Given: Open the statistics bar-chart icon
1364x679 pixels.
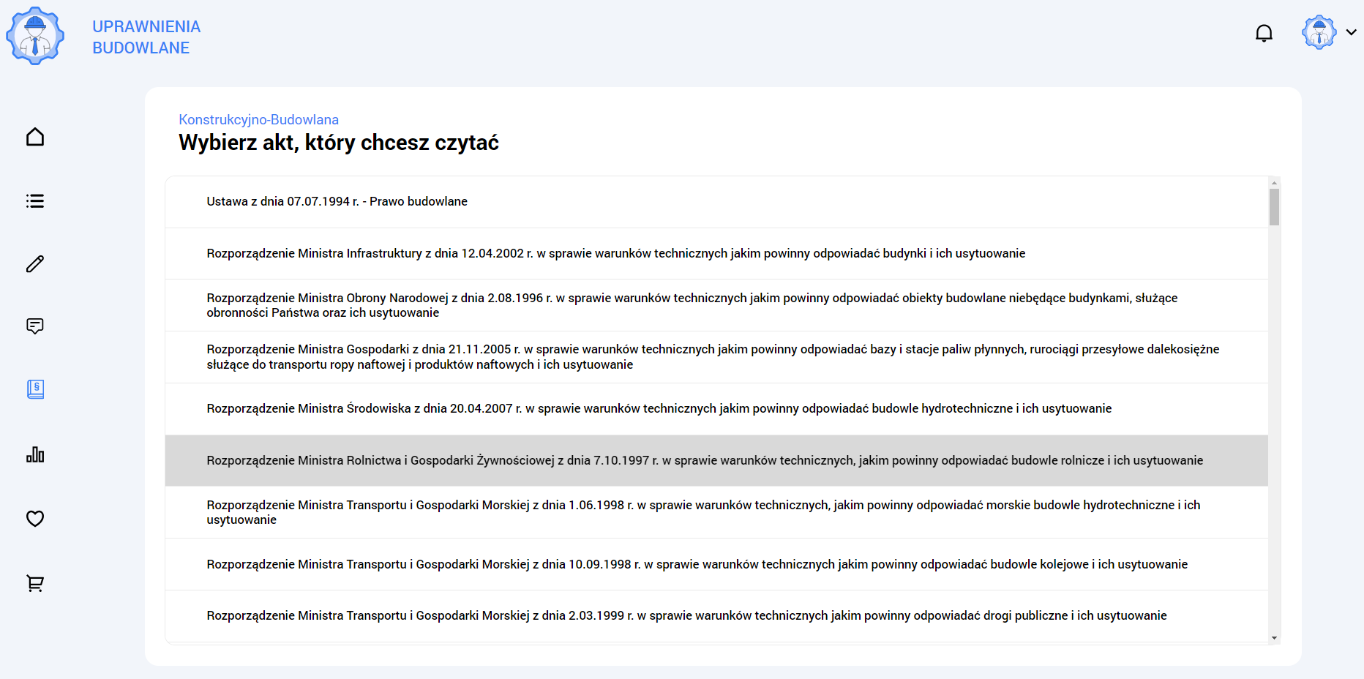Looking at the screenshot, I should point(34,454).
